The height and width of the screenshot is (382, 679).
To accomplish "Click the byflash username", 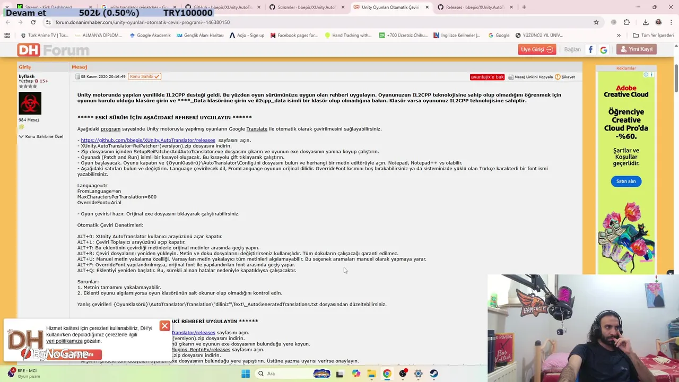I will pyautogui.click(x=27, y=76).
